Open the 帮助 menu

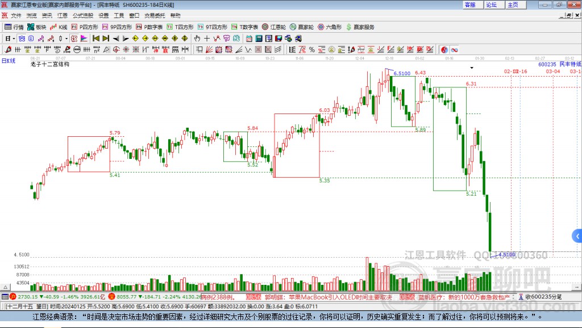coord(175,15)
